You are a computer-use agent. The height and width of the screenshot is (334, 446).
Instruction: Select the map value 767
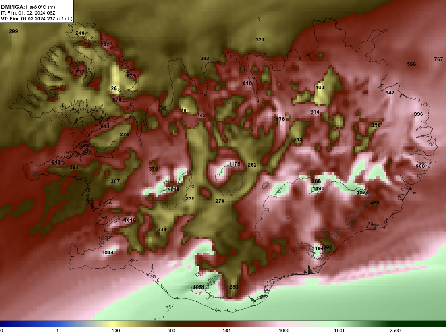point(438,59)
